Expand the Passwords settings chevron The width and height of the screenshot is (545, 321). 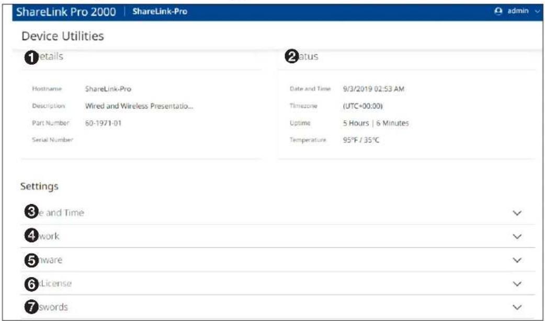tap(517, 307)
